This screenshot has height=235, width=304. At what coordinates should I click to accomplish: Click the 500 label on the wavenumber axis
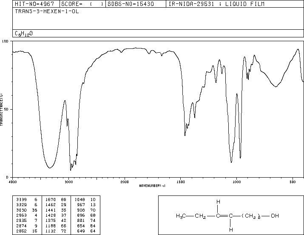(293, 182)
